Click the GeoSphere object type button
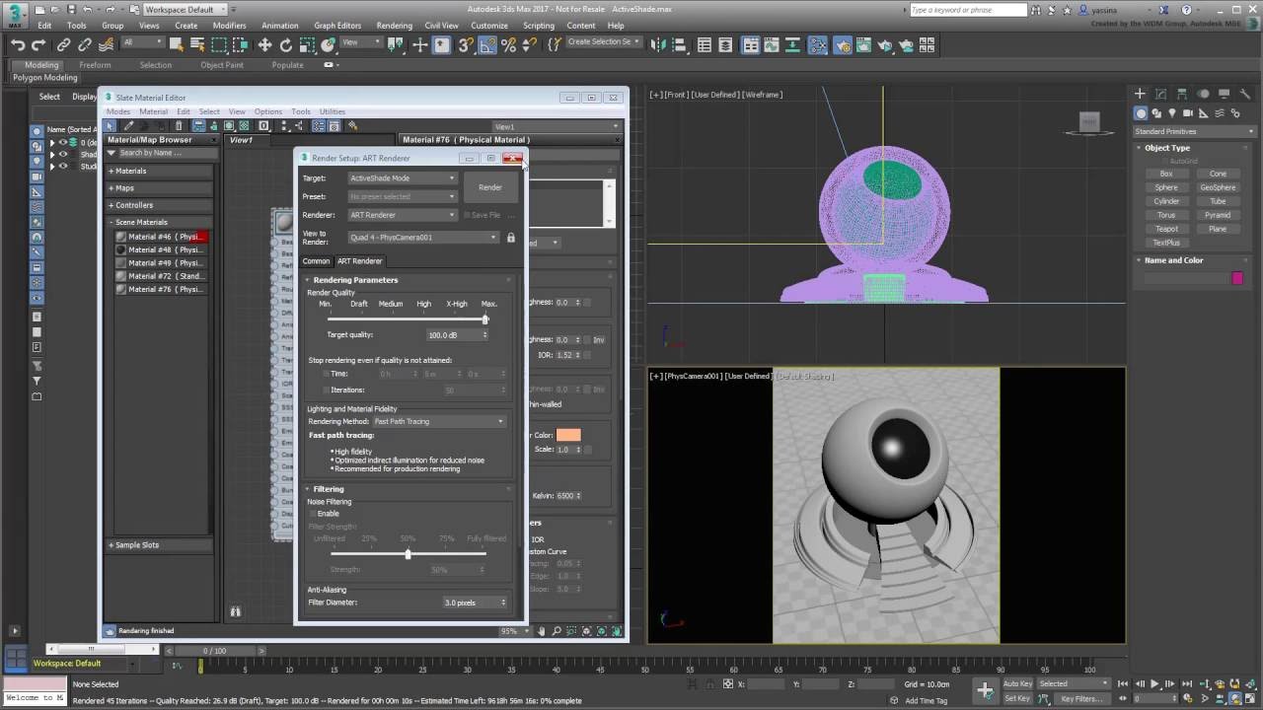 (x=1218, y=187)
